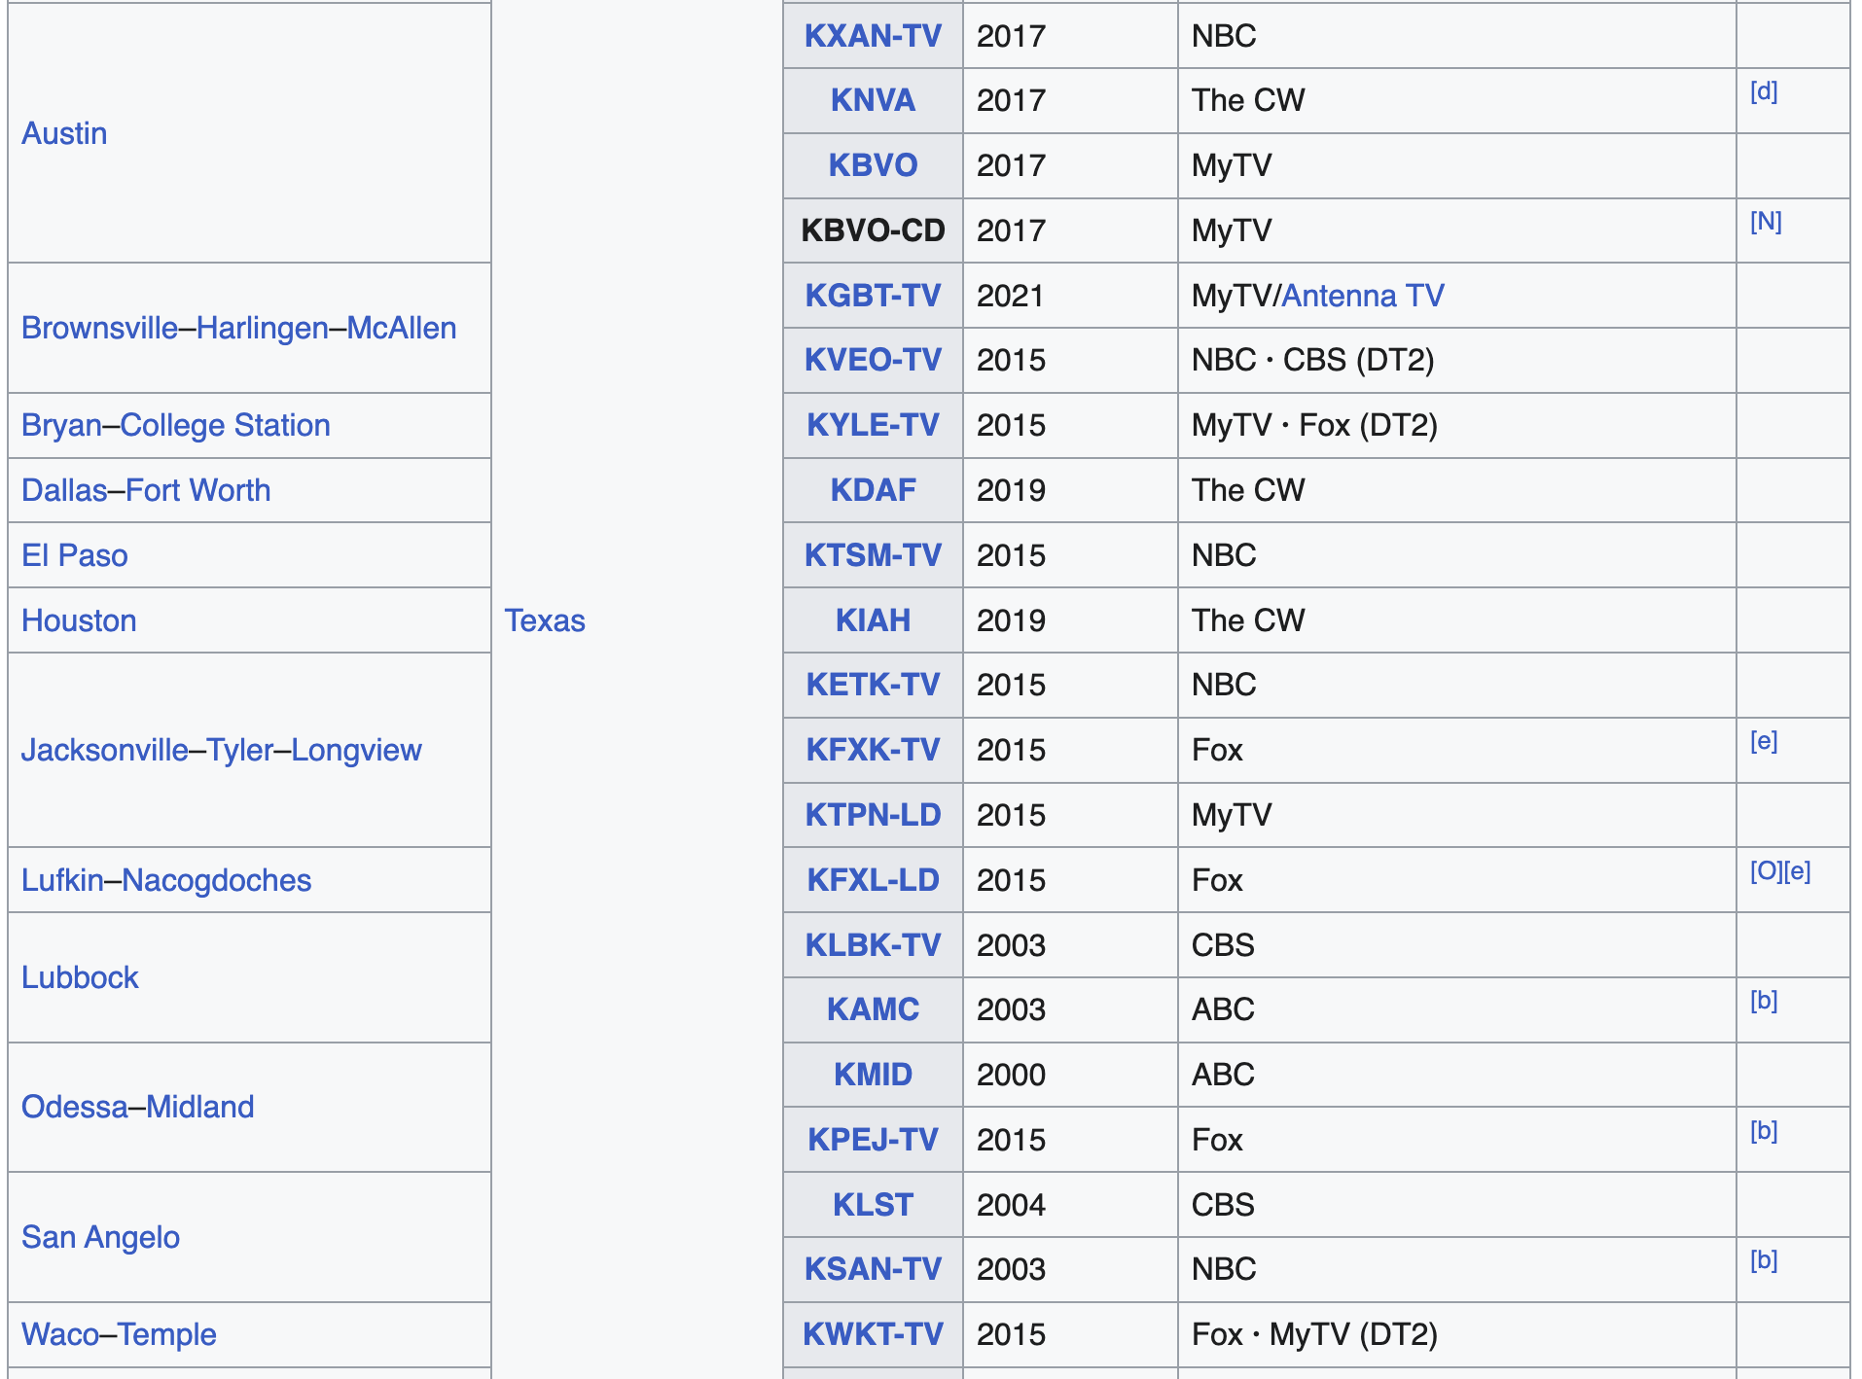Select 'NBC' in KETK-TV row
Image resolution: width=1862 pixels, height=1379 pixels.
pyautogui.click(x=1224, y=685)
